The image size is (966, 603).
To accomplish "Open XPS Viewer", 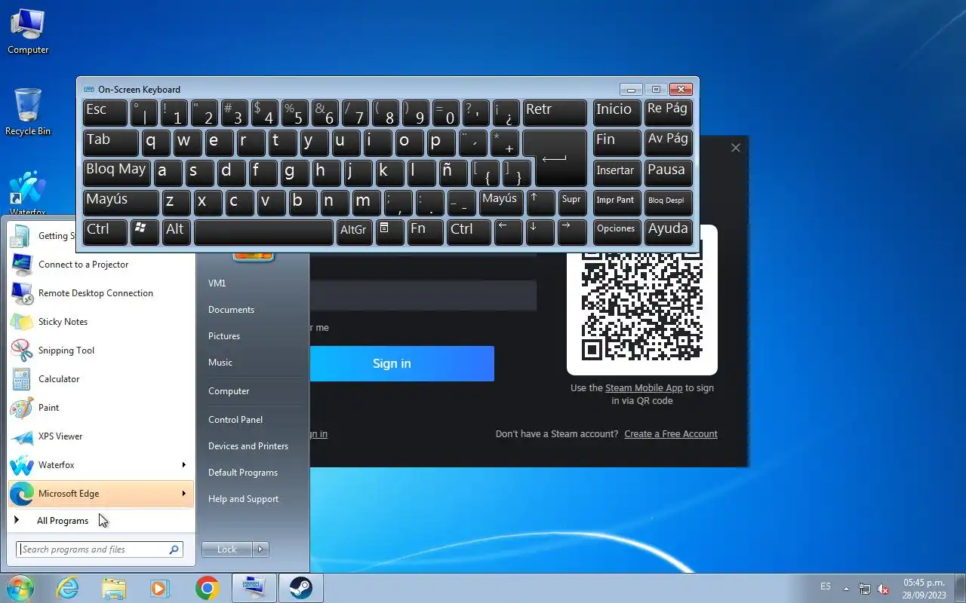I will pyautogui.click(x=101, y=436).
